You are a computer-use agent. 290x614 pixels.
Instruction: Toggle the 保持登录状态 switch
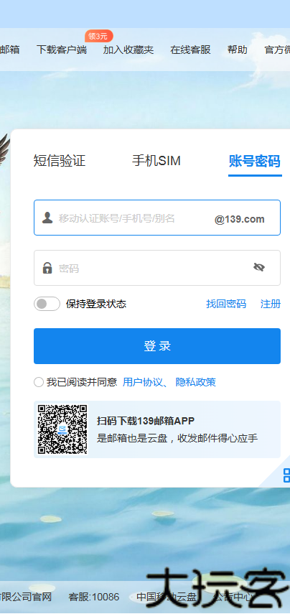[x=47, y=304]
